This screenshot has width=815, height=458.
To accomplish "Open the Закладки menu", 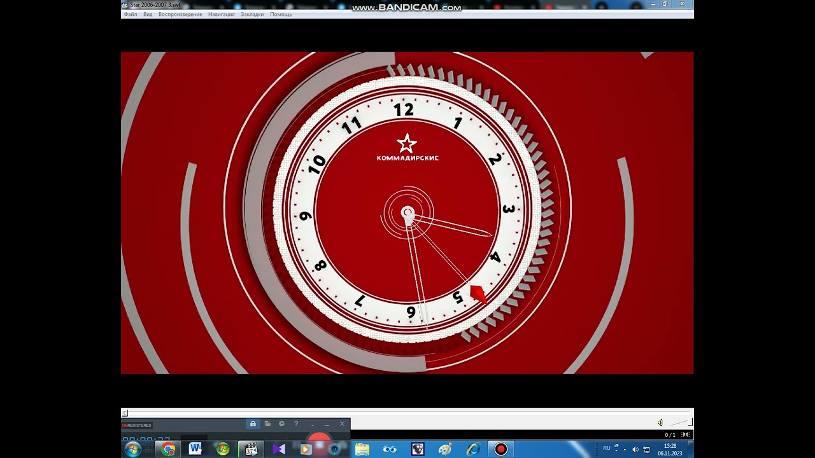I will [252, 14].
